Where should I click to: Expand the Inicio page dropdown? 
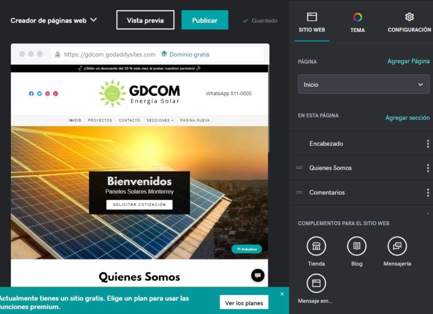click(364, 84)
